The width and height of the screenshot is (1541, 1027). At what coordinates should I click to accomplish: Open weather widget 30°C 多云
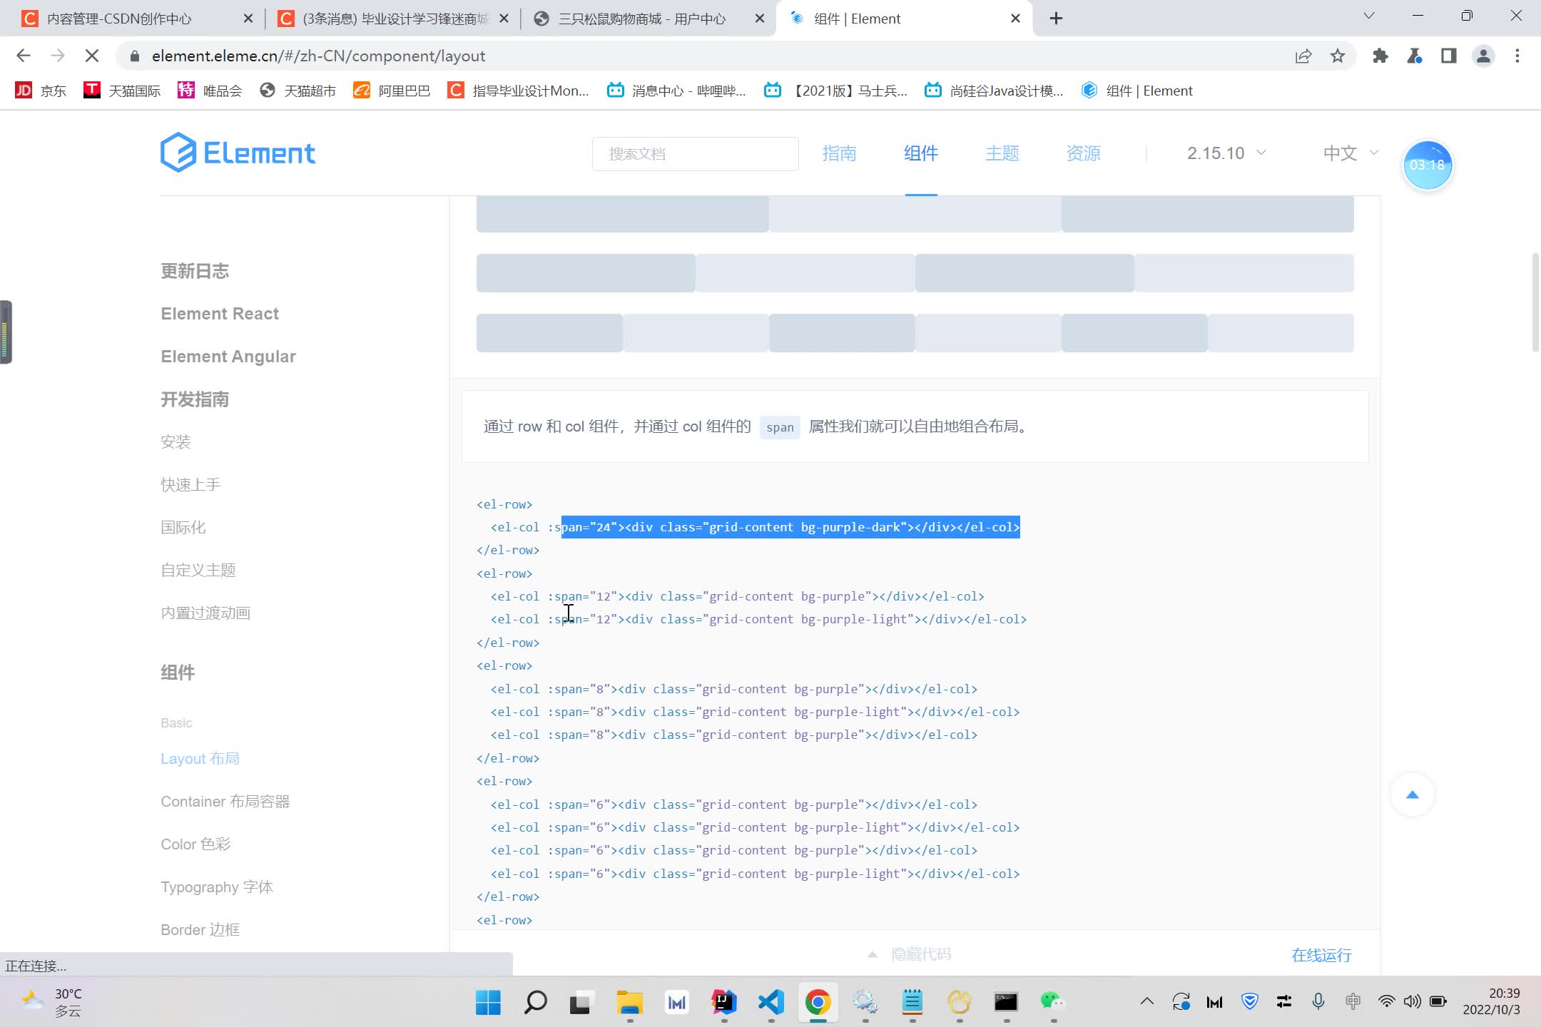click(52, 1002)
